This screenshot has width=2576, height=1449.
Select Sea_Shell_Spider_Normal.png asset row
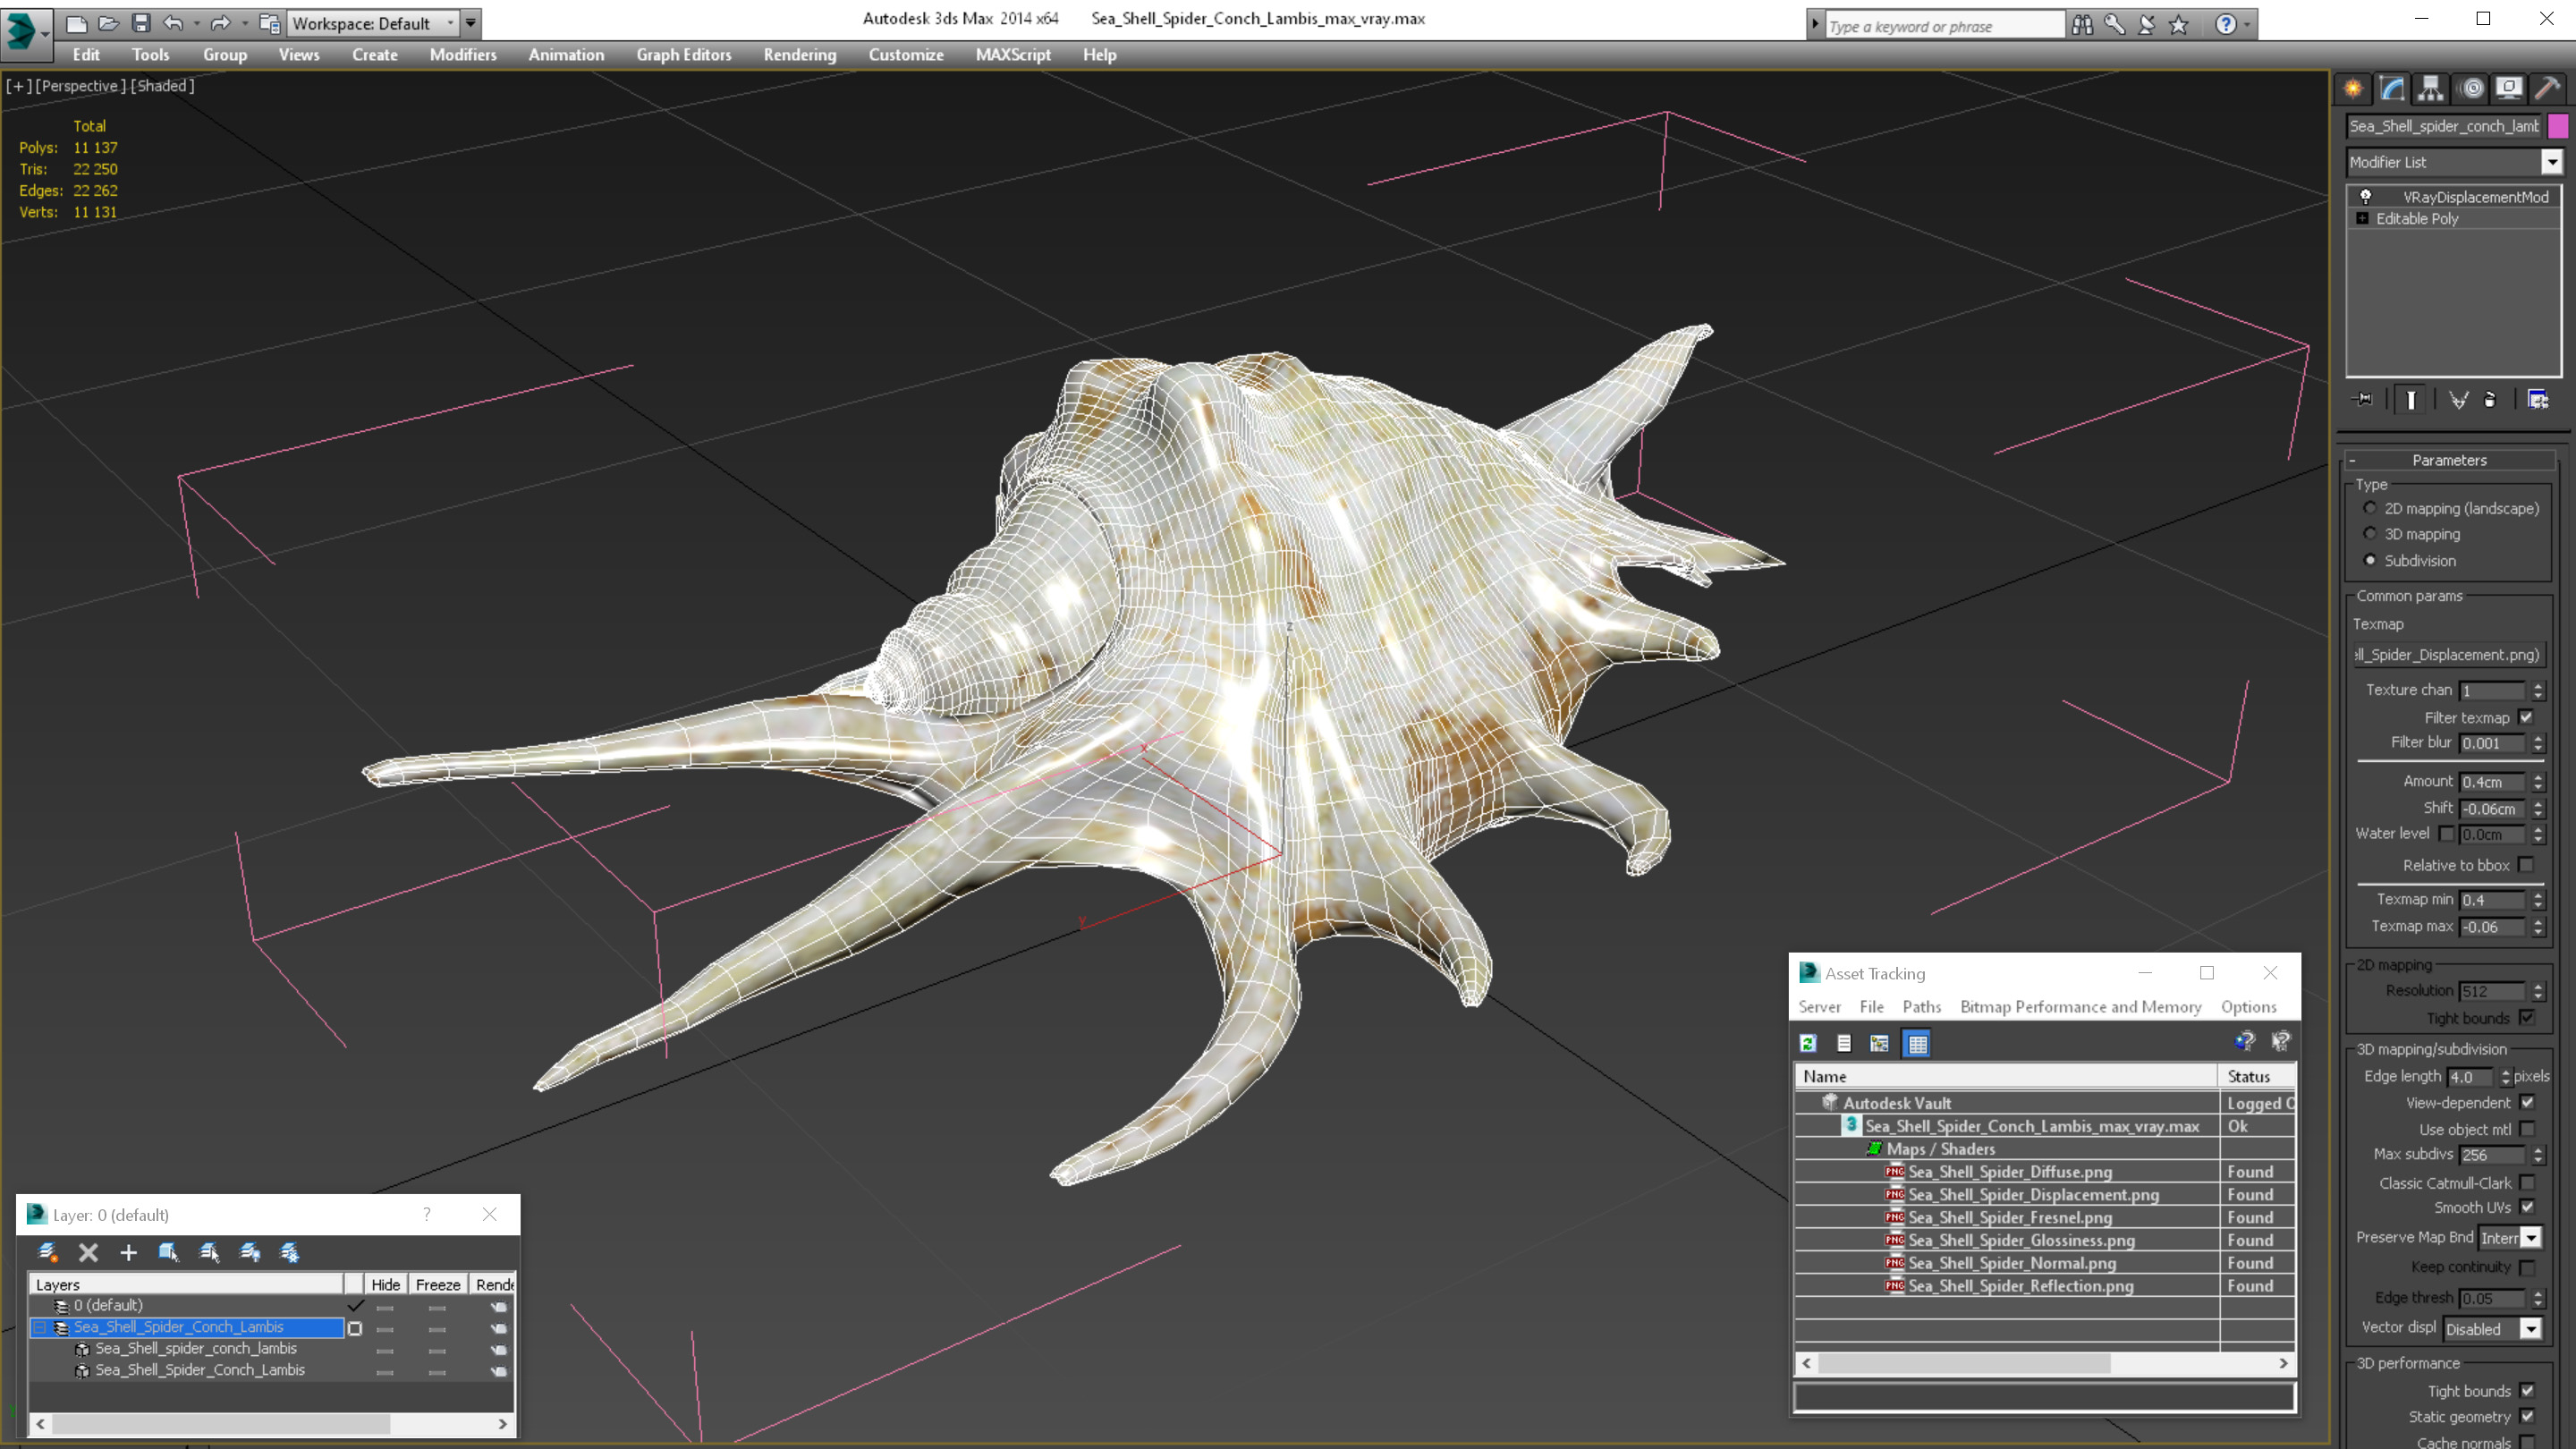coord(2011,1263)
